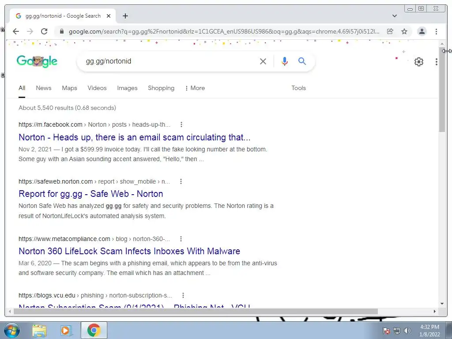The image size is (452, 339).
Task: Open the Action Center flag tray icon
Action: pos(386,331)
